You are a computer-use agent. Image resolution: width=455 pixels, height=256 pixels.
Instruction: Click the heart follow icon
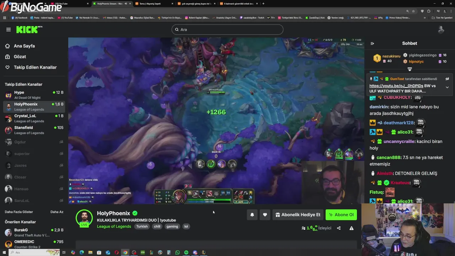pyautogui.click(x=265, y=215)
